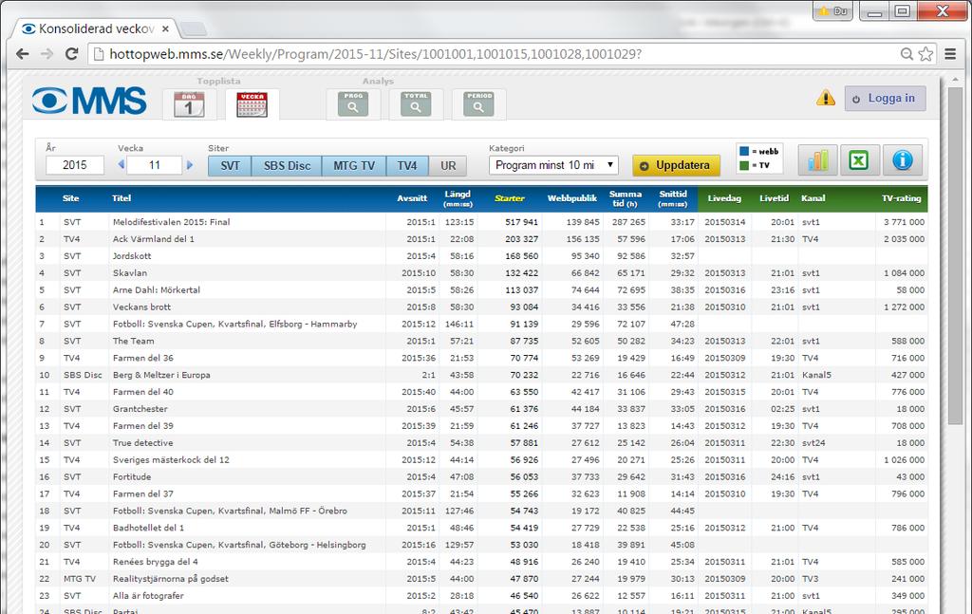The image size is (972, 614).
Task: Select row Sveriges mästerkock del 12
Action: click(x=481, y=459)
